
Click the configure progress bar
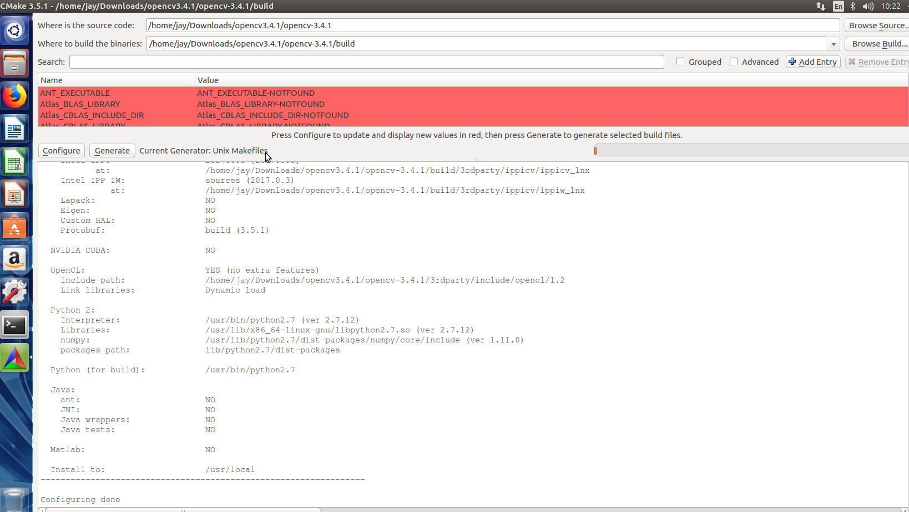coord(750,150)
